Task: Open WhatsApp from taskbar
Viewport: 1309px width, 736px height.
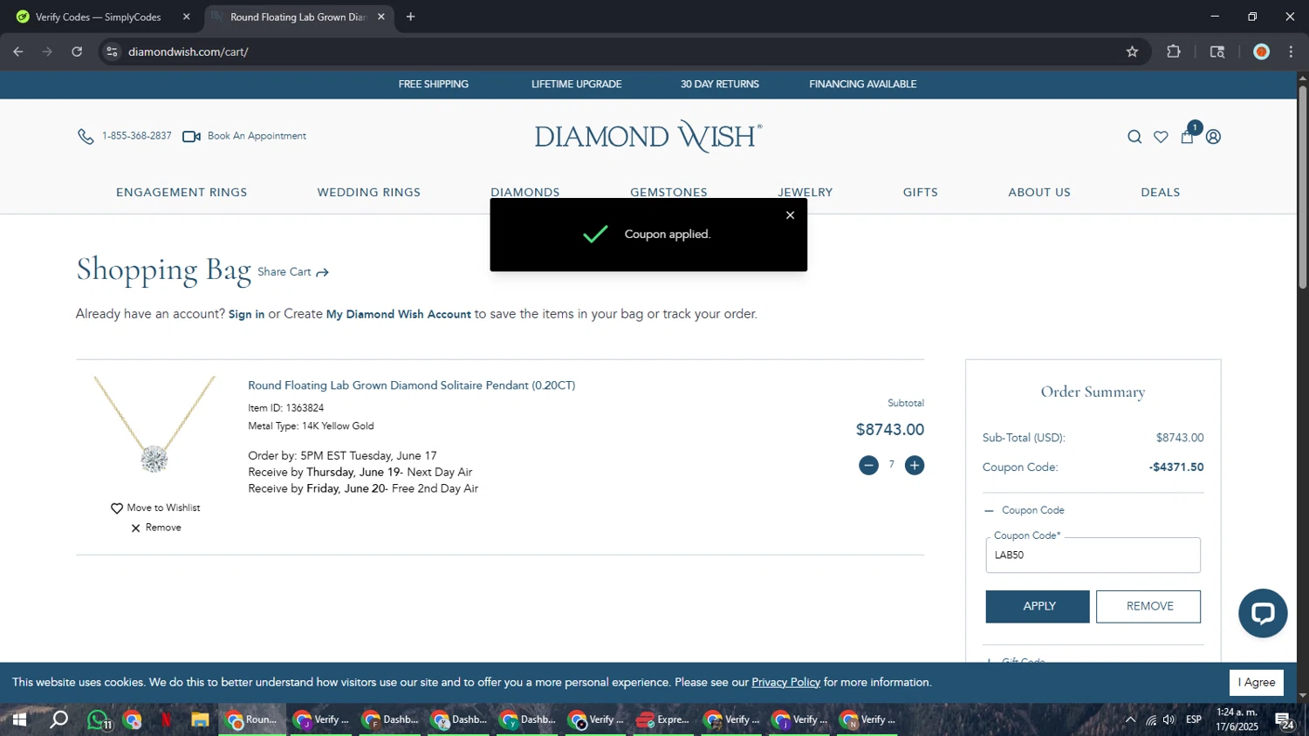Action: coord(99,720)
